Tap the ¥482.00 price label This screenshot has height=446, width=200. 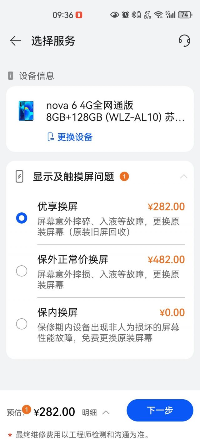click(166, 260)
